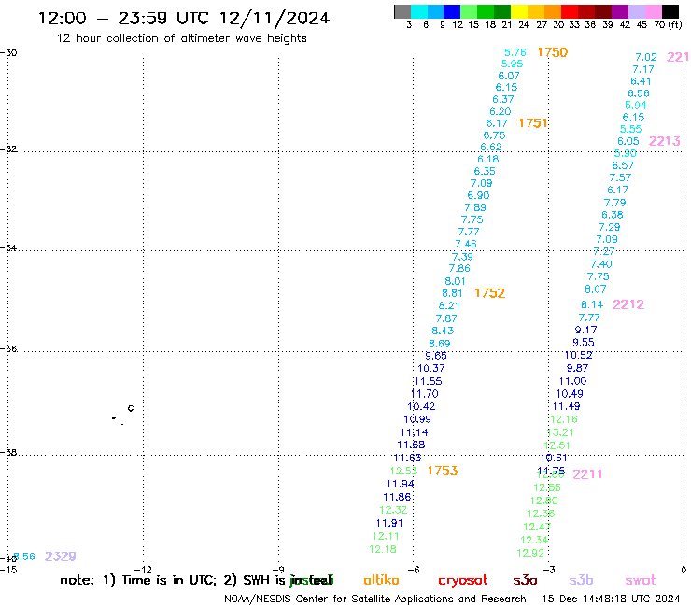The width and height of the screenshot is (691, 607).
Task: Click the lavender track label '2329'
Action: point(61,557)
